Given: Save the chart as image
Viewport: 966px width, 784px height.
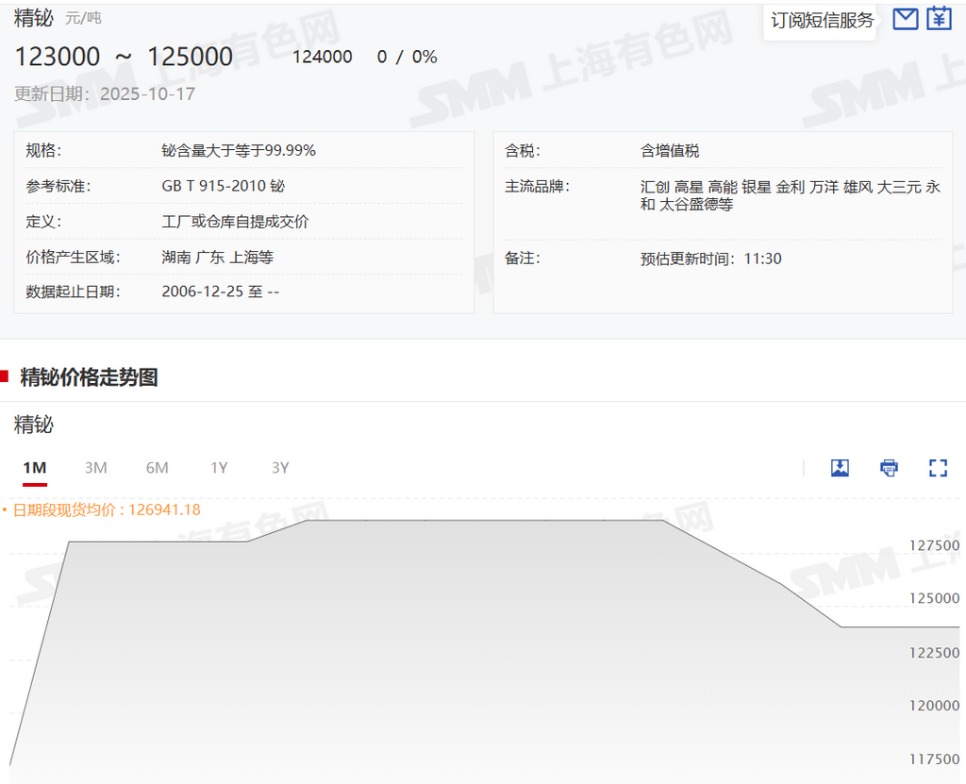Looking at the screenshot, I should pos(840,468).
